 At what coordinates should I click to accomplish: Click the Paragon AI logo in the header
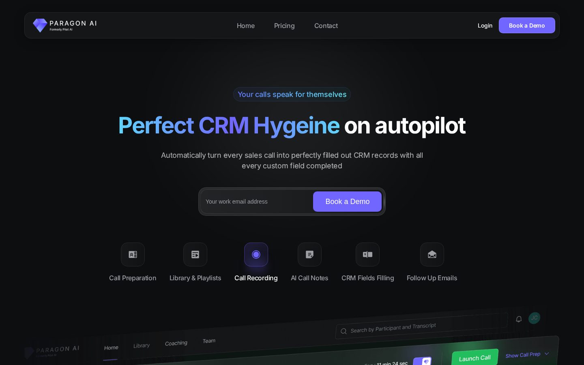(x=65, y=26)
